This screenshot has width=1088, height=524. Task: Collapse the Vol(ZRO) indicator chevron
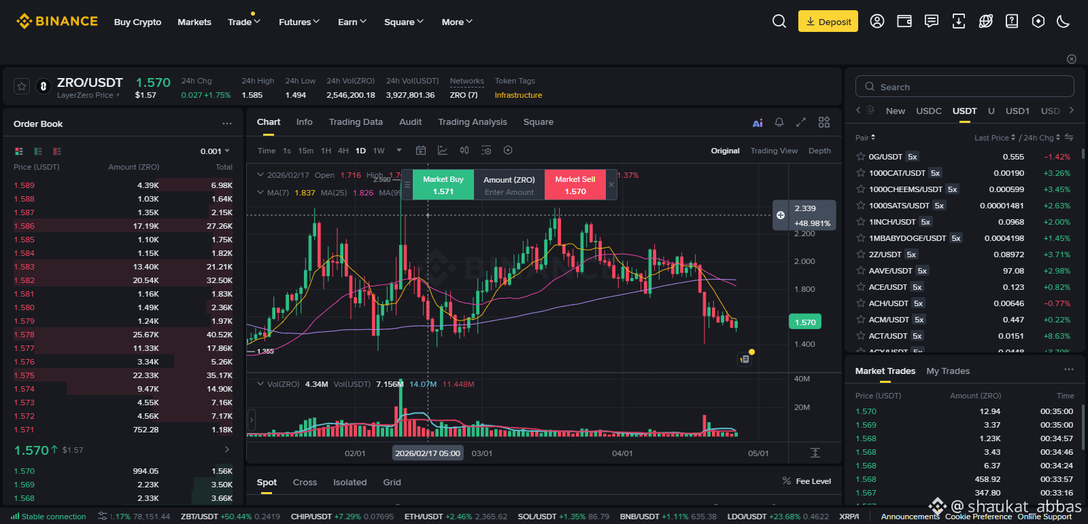(260, 383)
